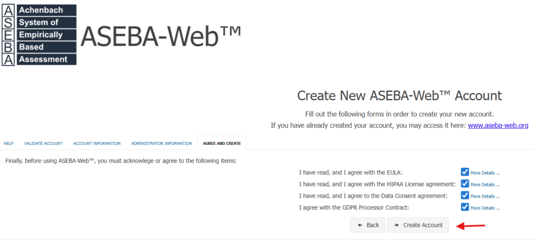Go to the Account Information tab
This screenshot has height=243, width=535.
pos(97,143)
